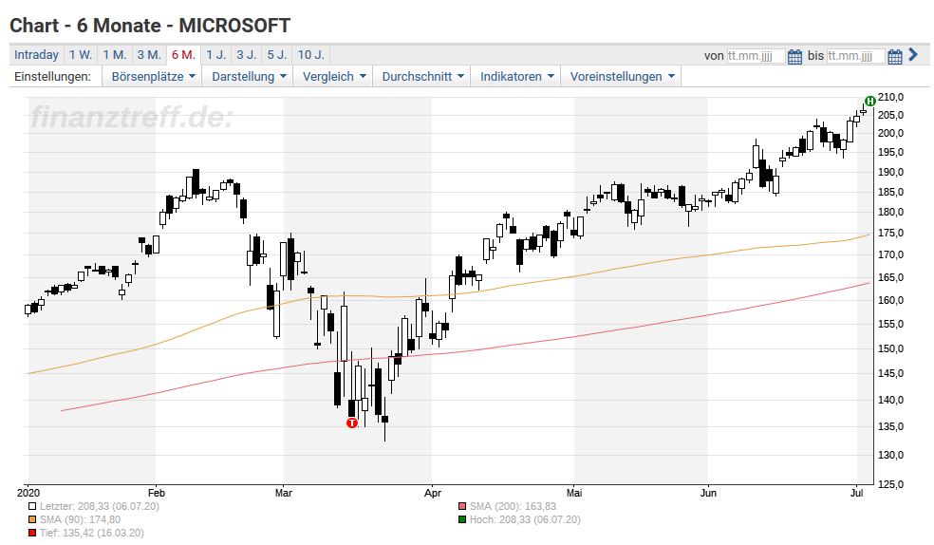The width and height of the screenshot is (934, 545).
Task: Open the Durchschnitt dropdown menu
Action: [x=423, y=76]
